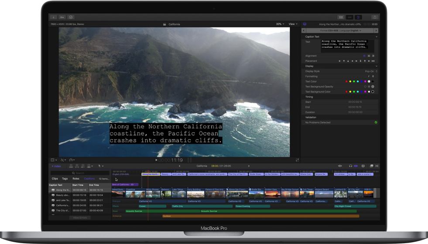Open the View options dropdown
This screenshot has width=428, height=244.
point(293,24)
